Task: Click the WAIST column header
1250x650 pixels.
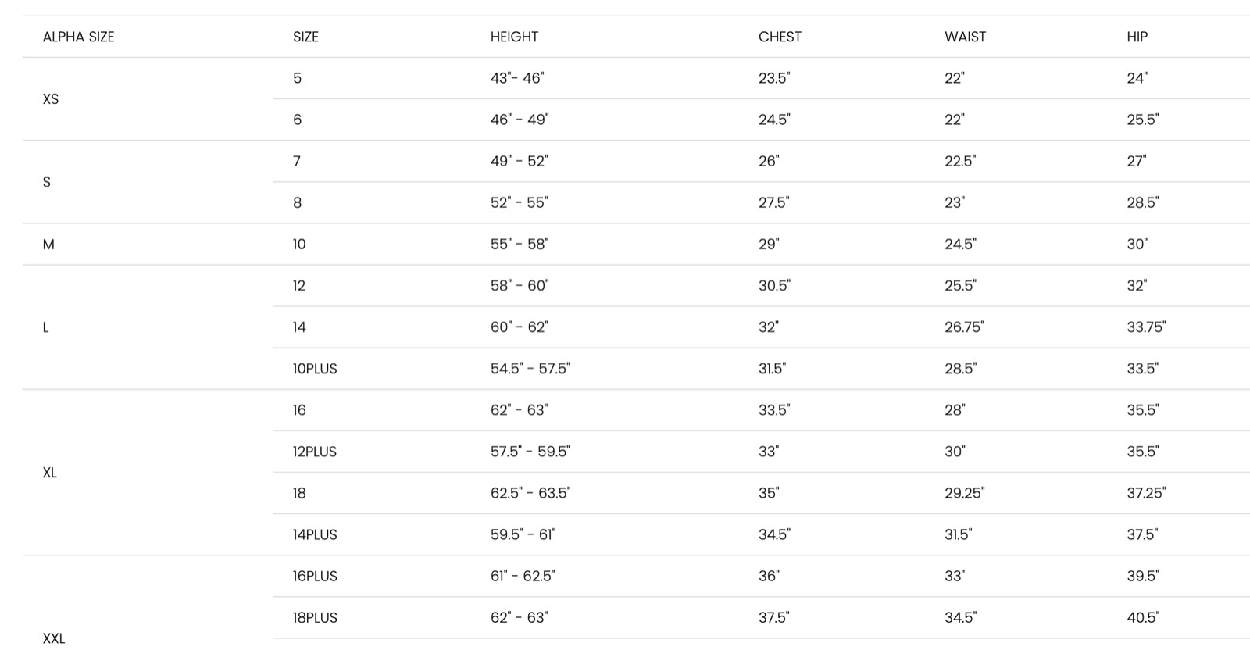Action: tap(965, 37)
